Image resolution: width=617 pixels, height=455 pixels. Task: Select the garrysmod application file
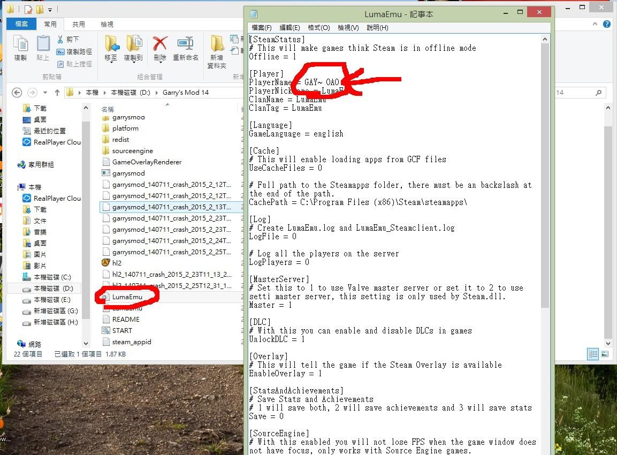(x=124, y=173)
